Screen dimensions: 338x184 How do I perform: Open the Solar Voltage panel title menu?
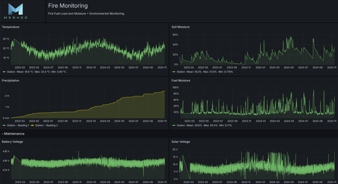point(180,142)
